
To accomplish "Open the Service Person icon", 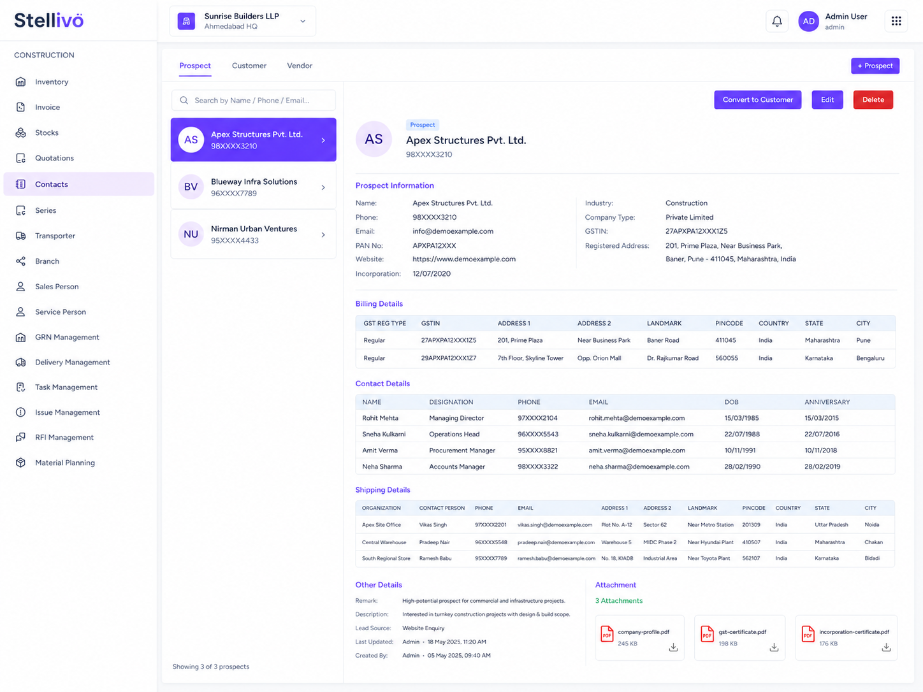I will [20, 312].
